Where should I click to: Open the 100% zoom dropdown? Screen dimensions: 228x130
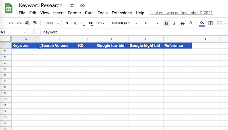52,23
